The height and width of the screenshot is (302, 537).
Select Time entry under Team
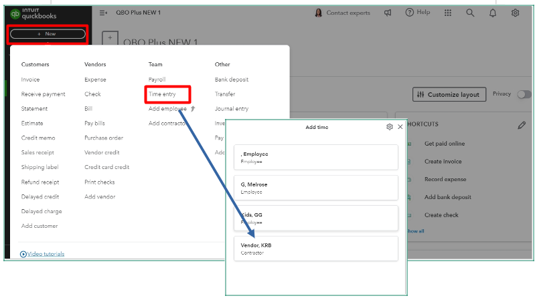tap(162, 94)
